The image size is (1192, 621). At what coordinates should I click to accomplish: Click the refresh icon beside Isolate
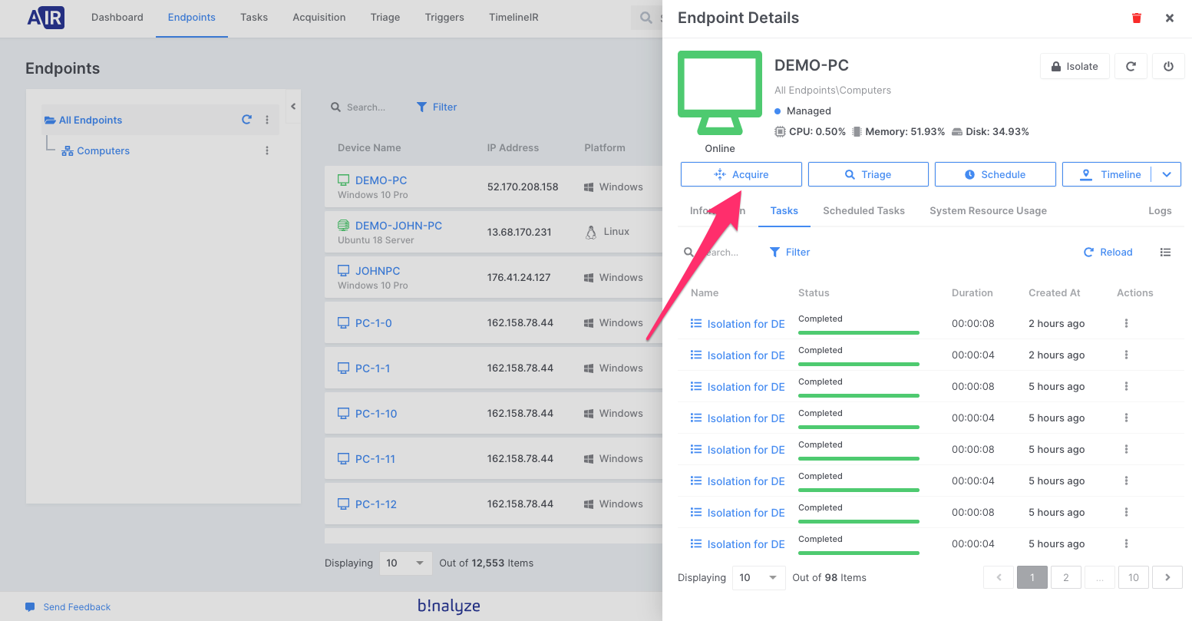(1131, 67)
